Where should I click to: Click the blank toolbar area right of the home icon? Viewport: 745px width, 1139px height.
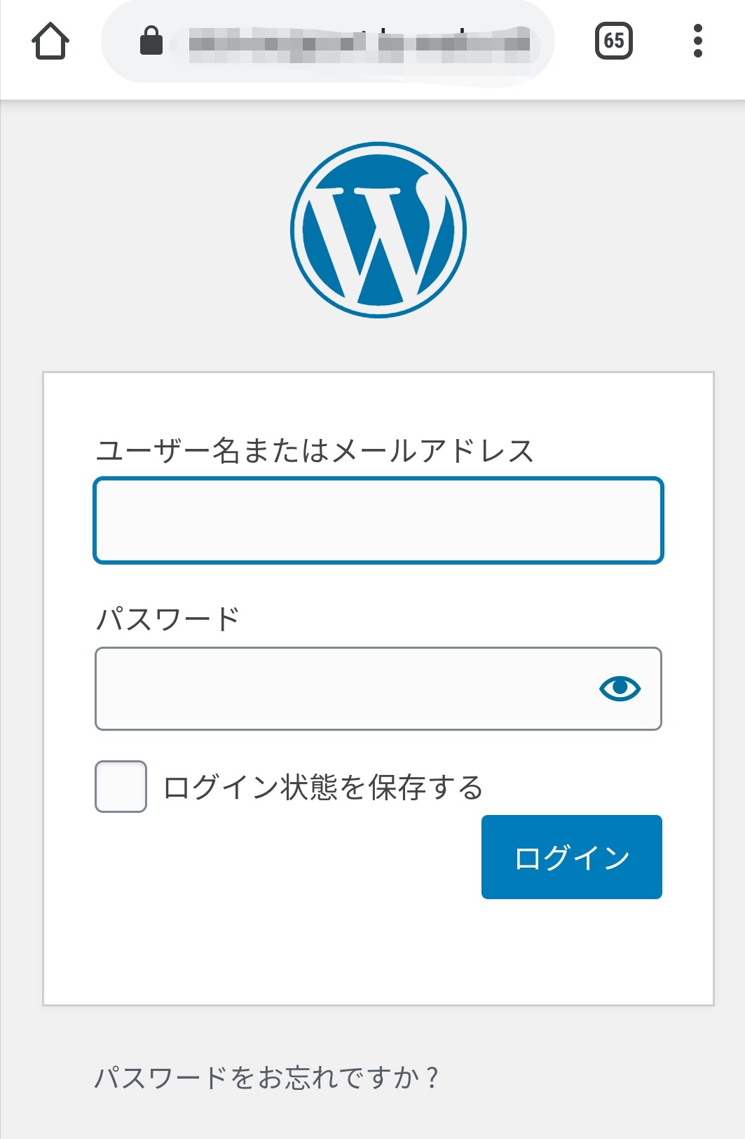coord(87,42)
